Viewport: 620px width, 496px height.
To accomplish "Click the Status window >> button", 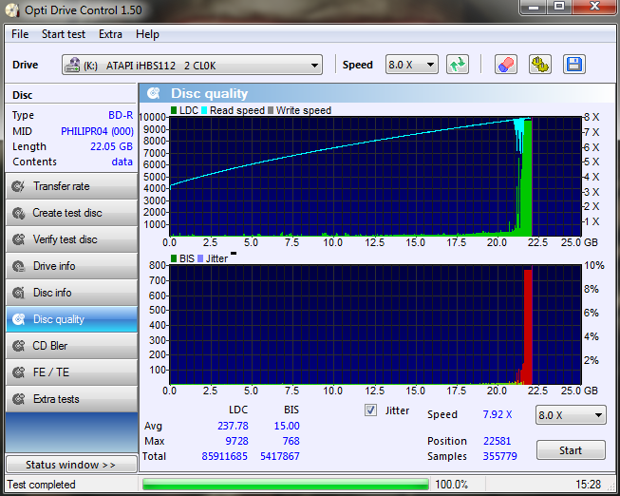I will 71,465.
